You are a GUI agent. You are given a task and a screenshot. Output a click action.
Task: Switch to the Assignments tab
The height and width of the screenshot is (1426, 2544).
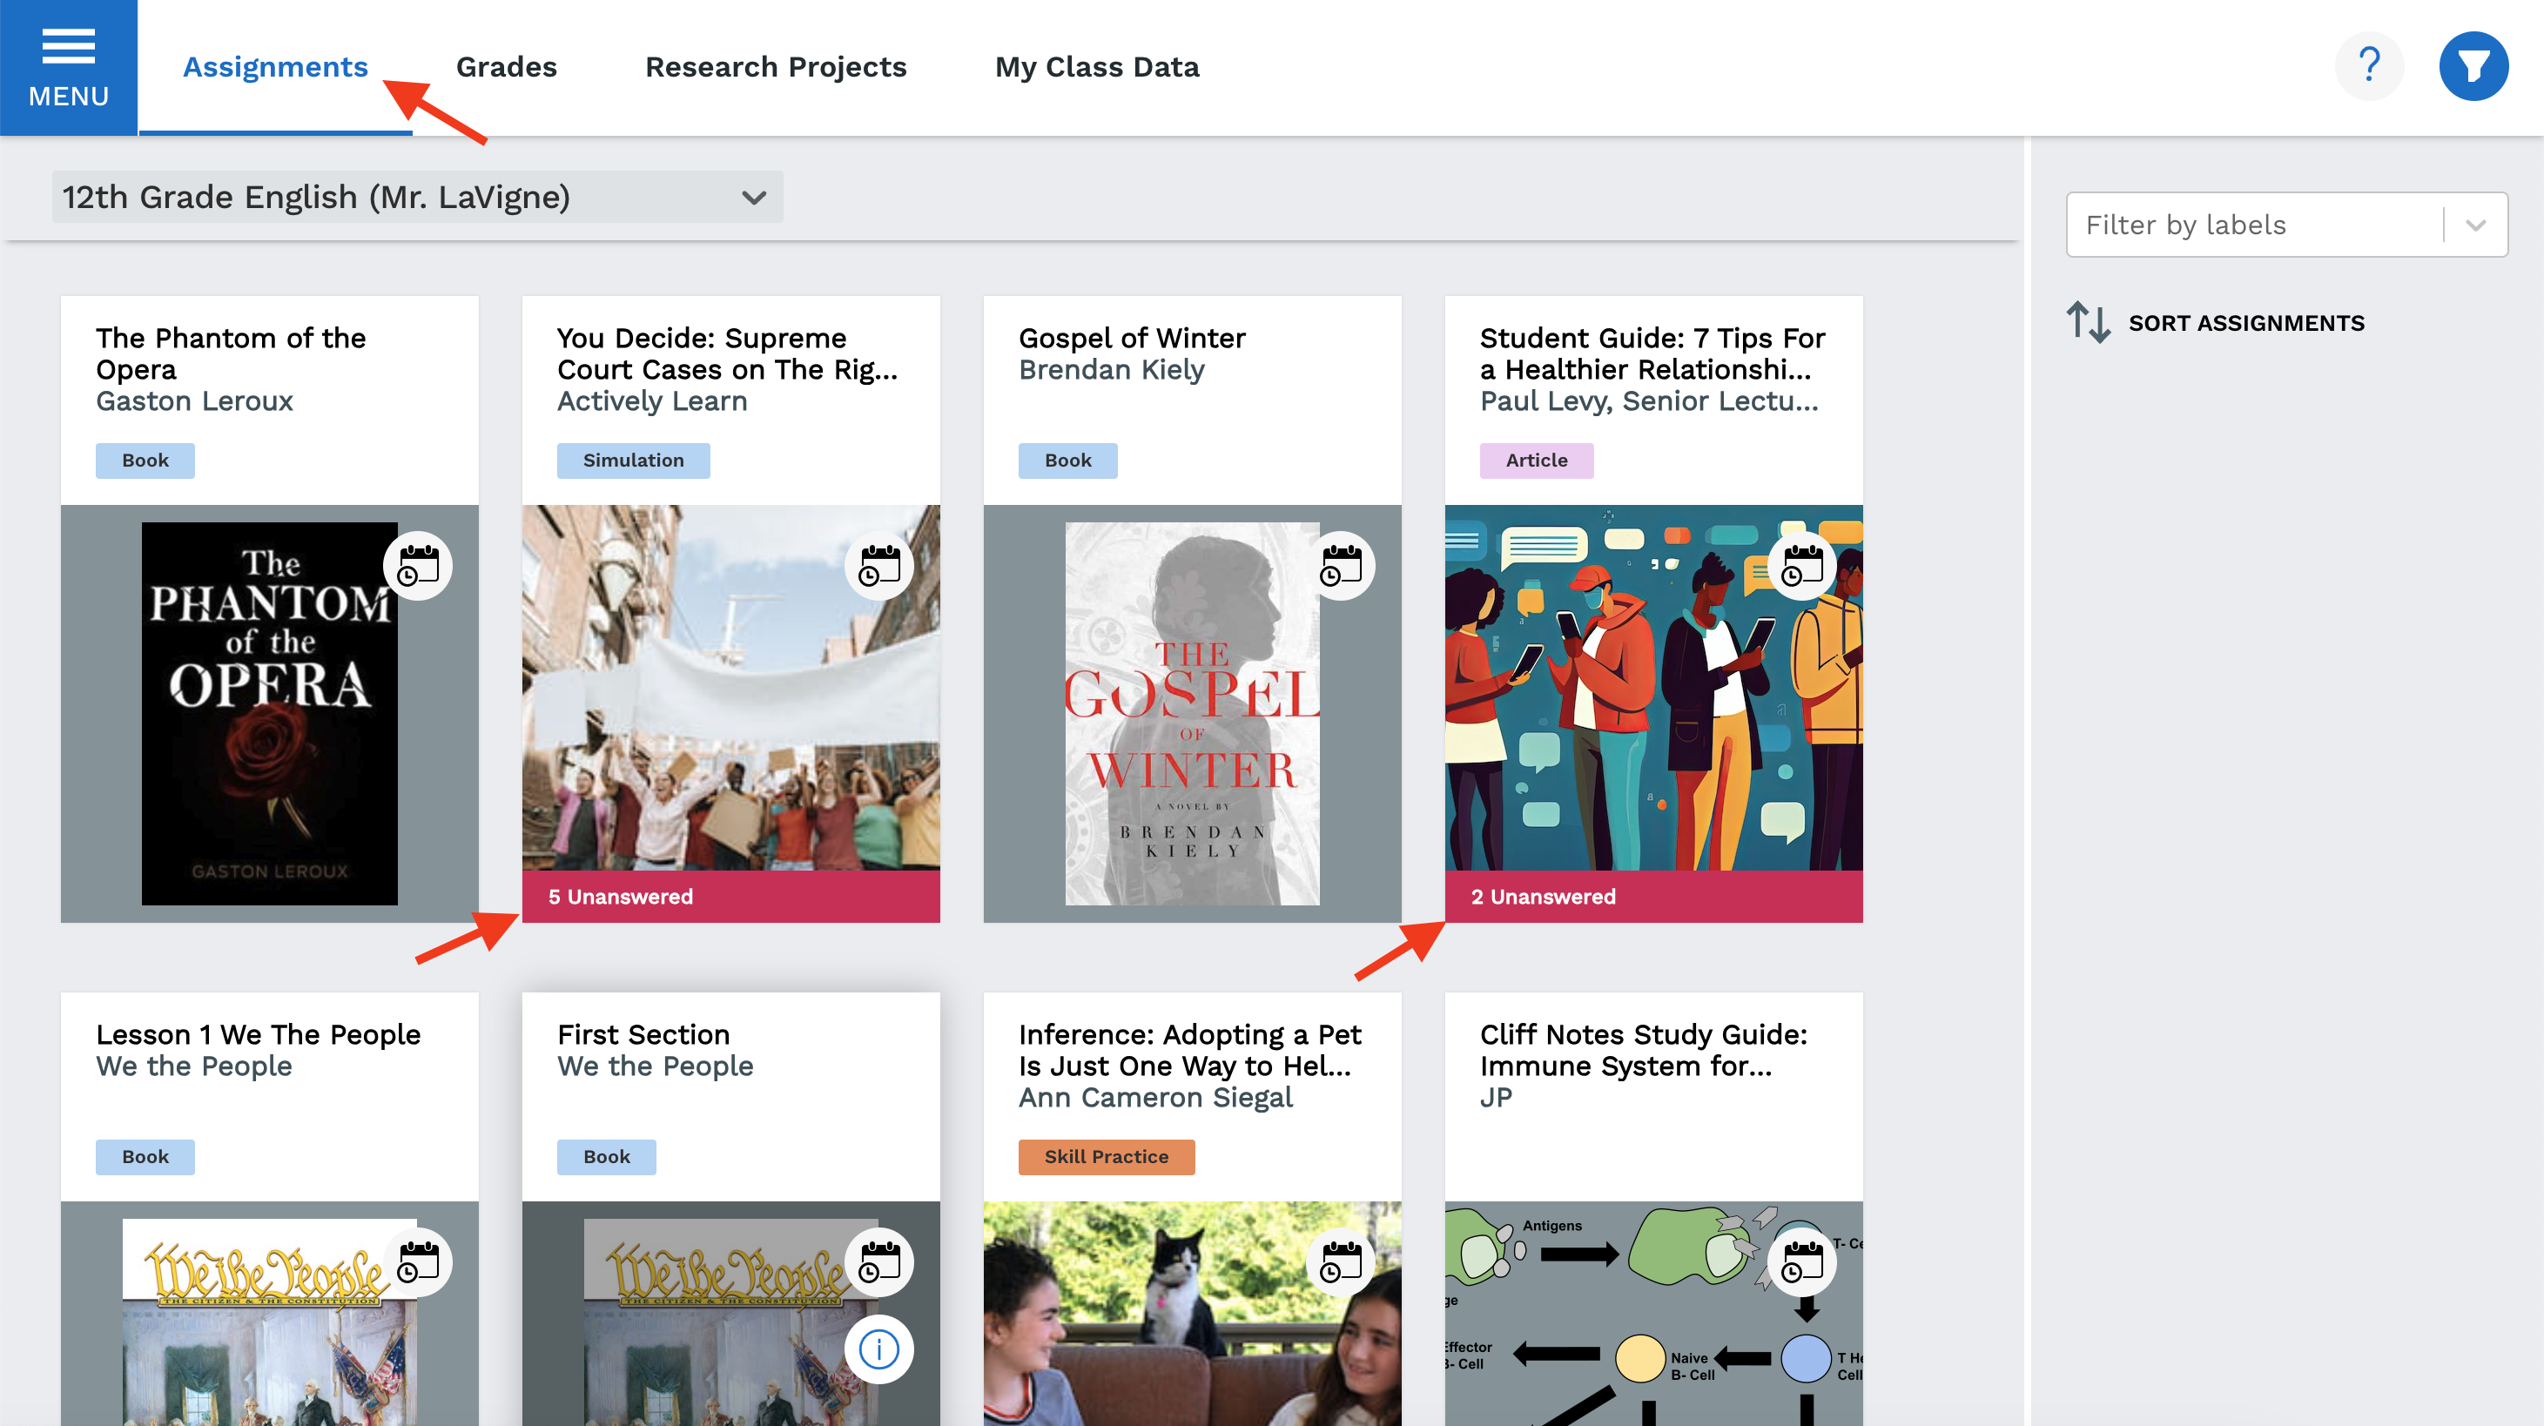point(275,67)
